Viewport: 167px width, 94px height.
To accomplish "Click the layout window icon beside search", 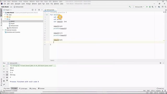I will coord(163,7).
